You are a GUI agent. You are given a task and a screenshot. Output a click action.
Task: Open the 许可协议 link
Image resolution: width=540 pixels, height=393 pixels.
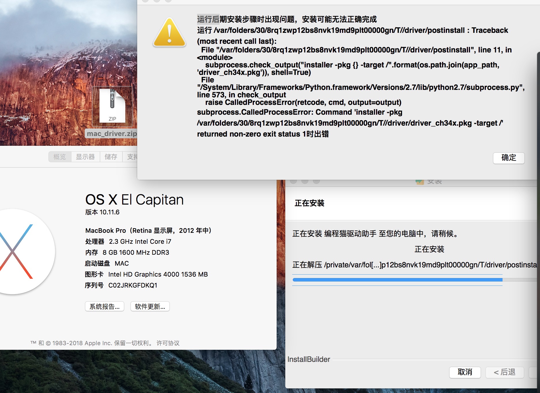(168, 343)
